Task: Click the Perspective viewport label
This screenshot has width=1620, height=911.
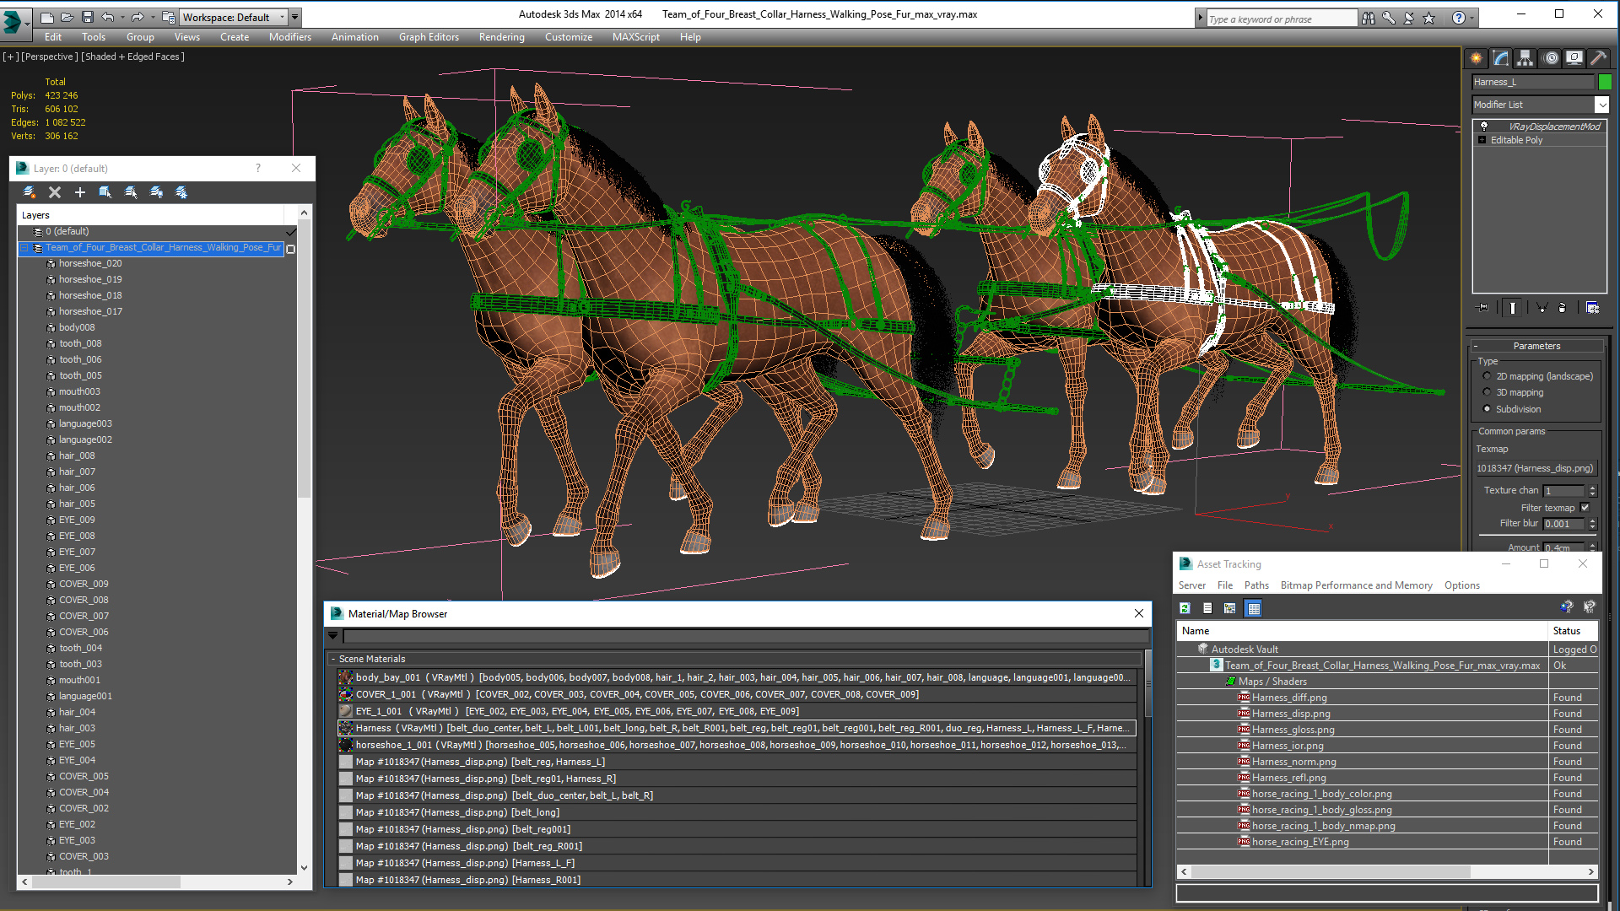Action: pyautogui.click(x=49, y=57)
